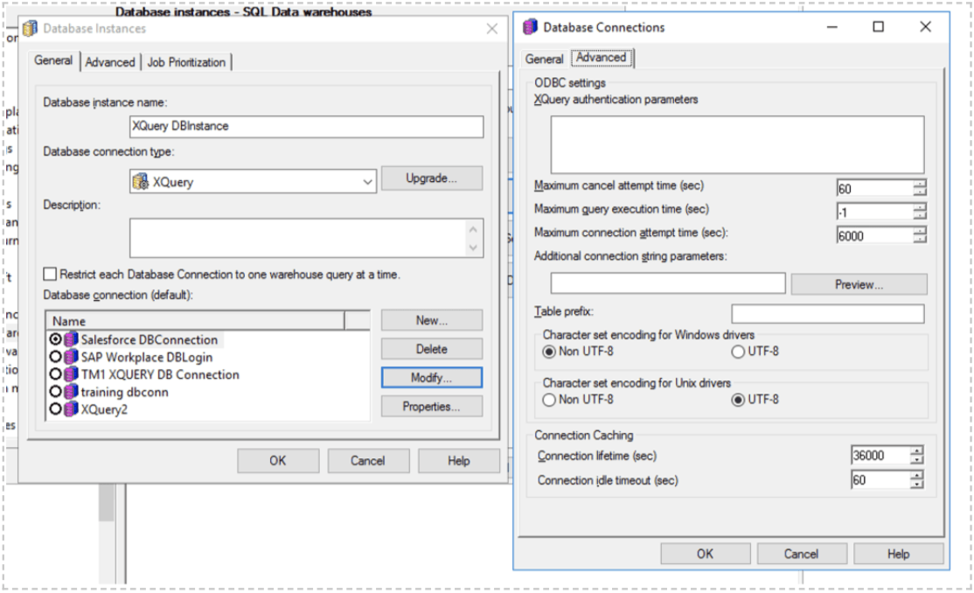Click the Connection lifetime value field

tap(880, 456)
